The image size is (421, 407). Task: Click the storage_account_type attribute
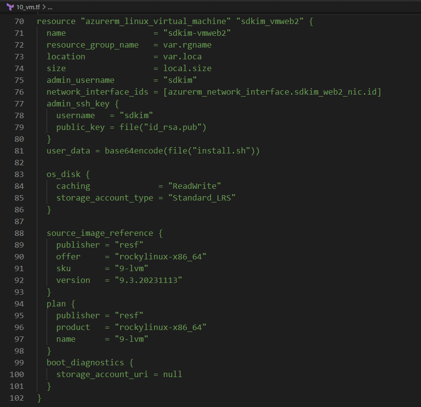pyautogui.click(x=105, y=198)
